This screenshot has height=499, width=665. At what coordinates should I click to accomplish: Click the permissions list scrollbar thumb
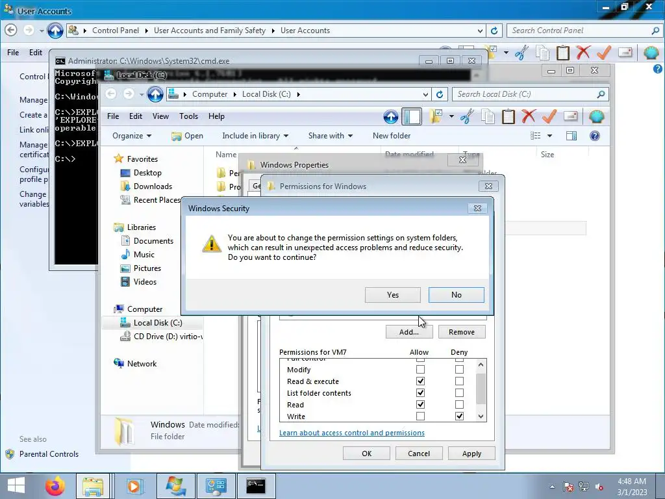tap(481, 389)
